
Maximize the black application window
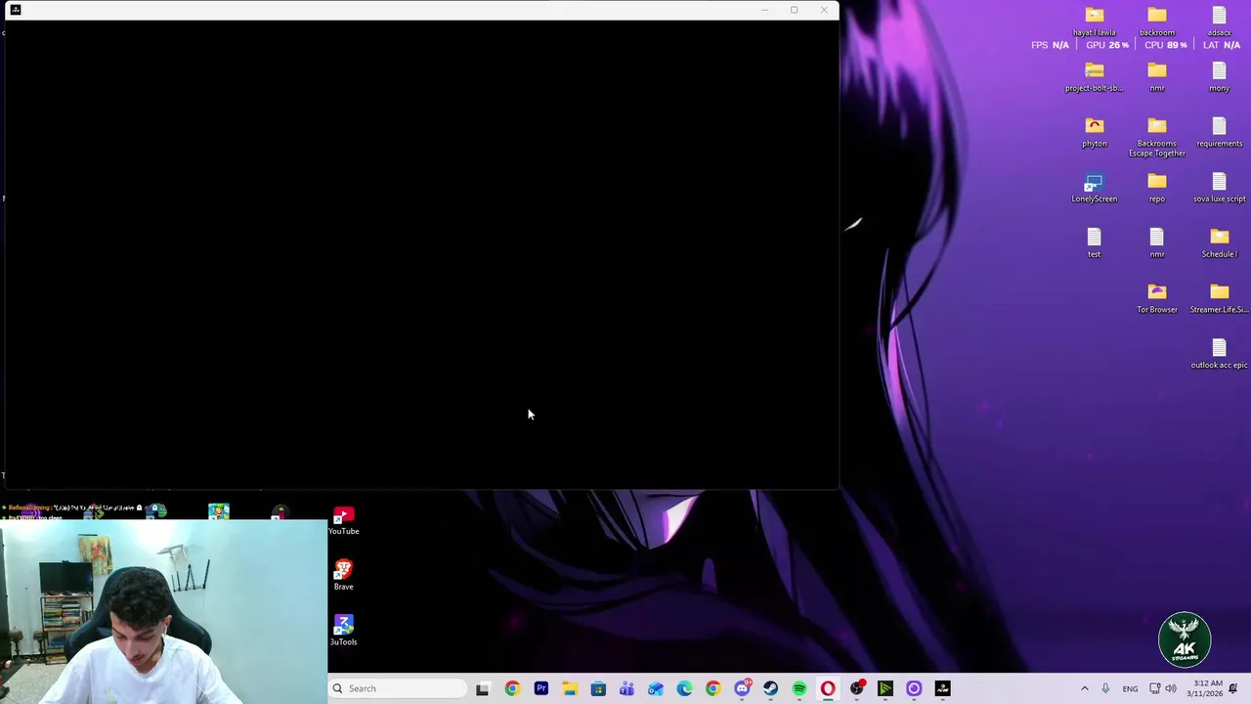pyautogui.click(x=794, y=10)
